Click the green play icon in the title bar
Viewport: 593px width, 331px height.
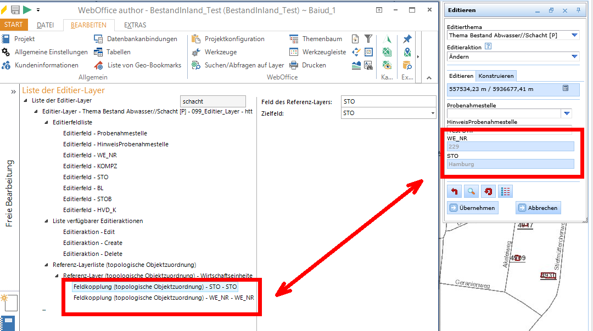[27, 10]
